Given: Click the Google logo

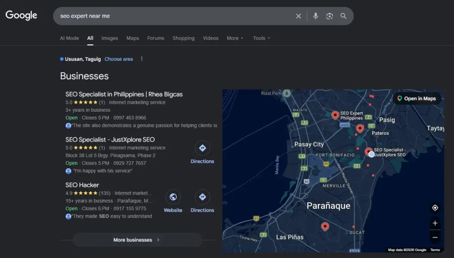Looking at the screenshot, I should click(x=21, y=16).
